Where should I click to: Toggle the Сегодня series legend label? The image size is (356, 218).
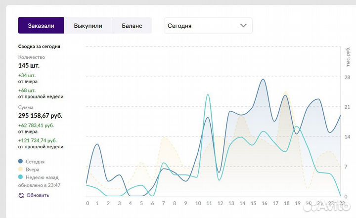coord(35,161)
